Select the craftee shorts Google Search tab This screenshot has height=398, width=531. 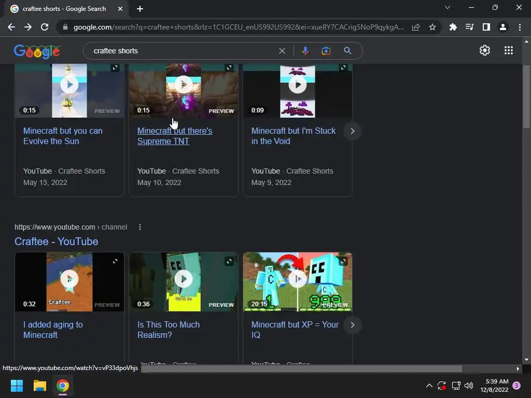pyautogui.click(x=66, y=9)
